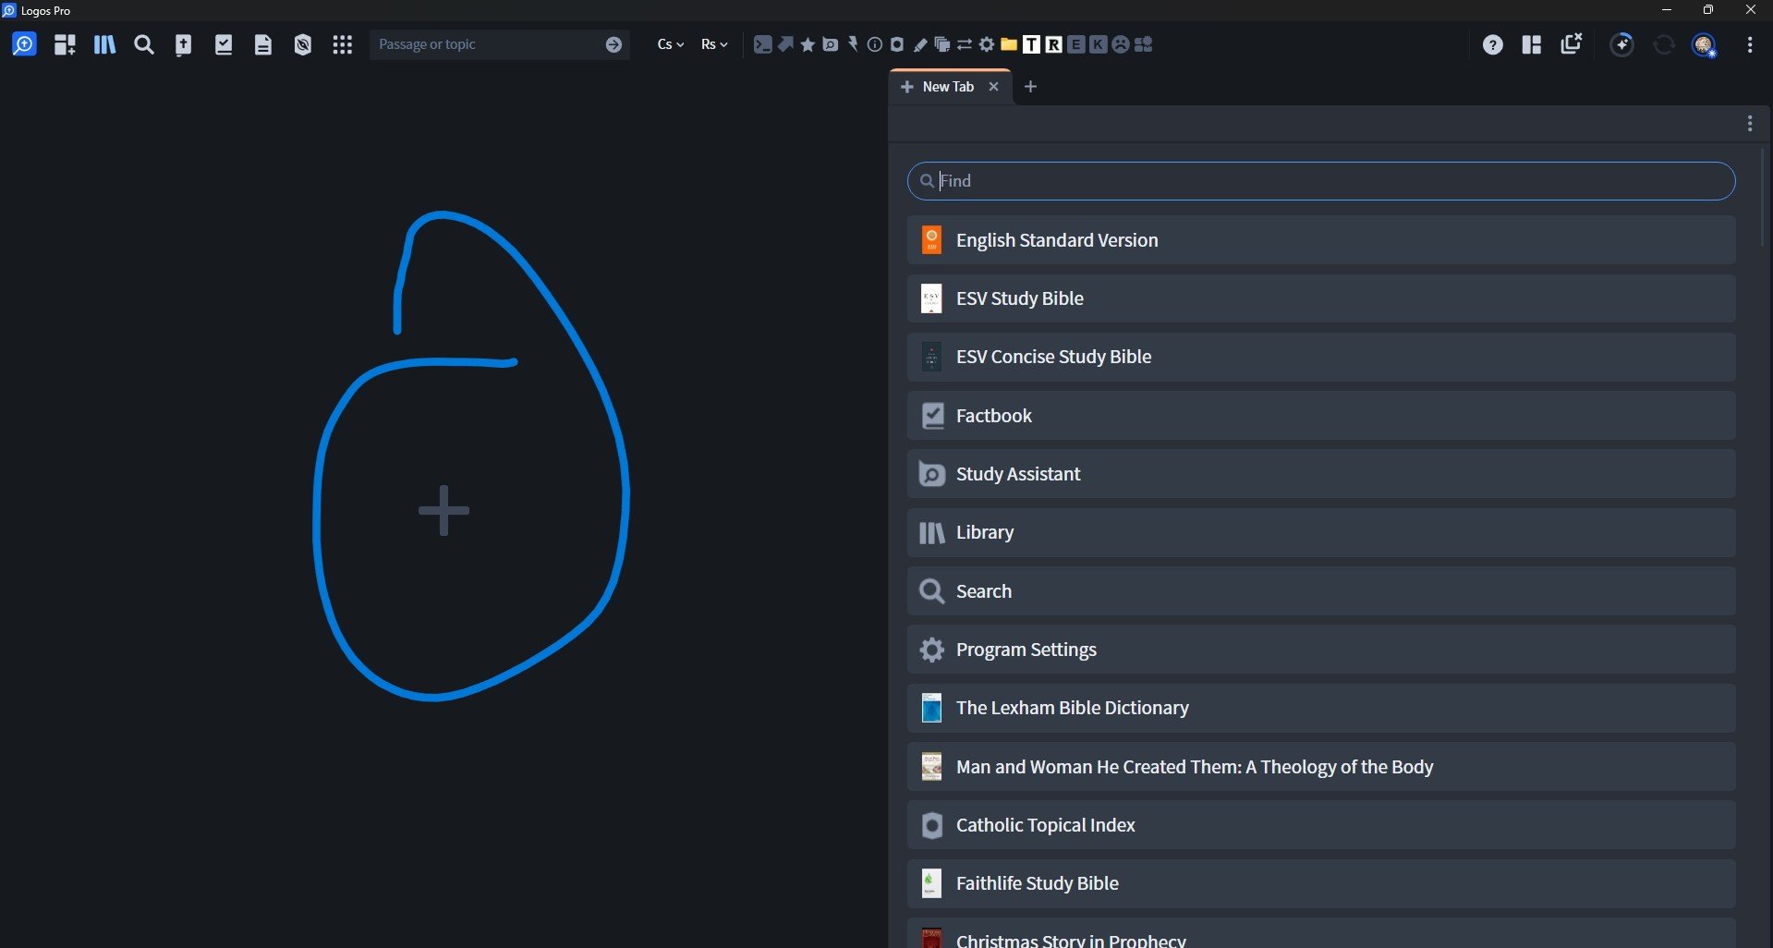This screenshot has height=948, width=1773.
Task: Open the Search magnifier in top toolbar
Action: 144,44
